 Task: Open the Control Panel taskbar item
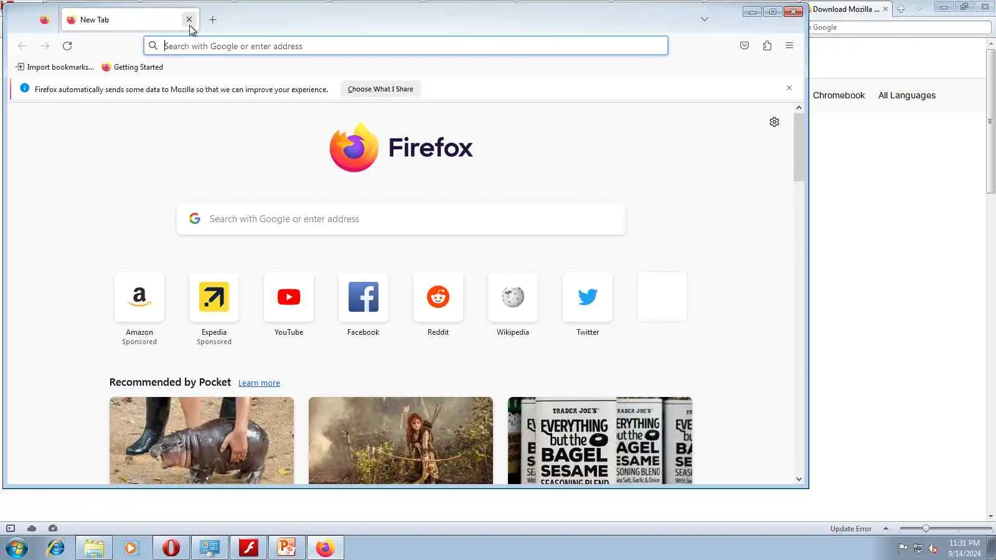pos(210,548)
